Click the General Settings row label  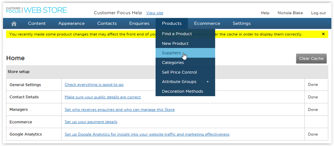25,85
